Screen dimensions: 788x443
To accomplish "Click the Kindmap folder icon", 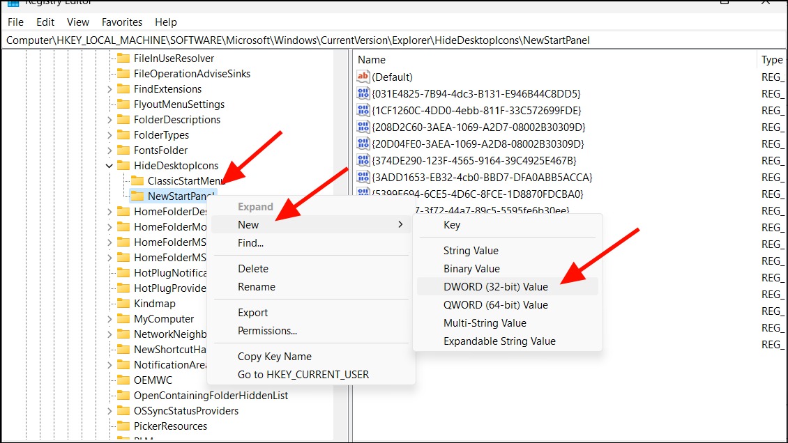I will (x=123, y=304).
